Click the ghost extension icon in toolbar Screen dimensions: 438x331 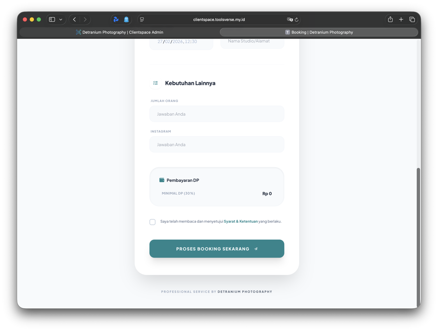[x=126, y=20]
